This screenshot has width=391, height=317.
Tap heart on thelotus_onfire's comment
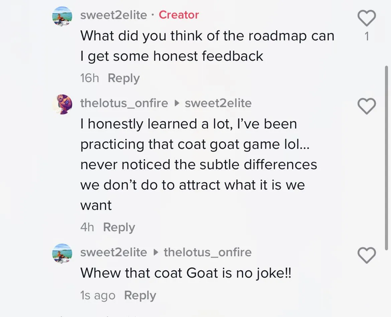(x=367, y=106)
